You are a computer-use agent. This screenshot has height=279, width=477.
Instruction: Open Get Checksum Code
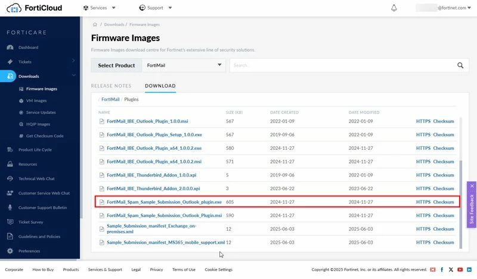click(x=45, y=136)
